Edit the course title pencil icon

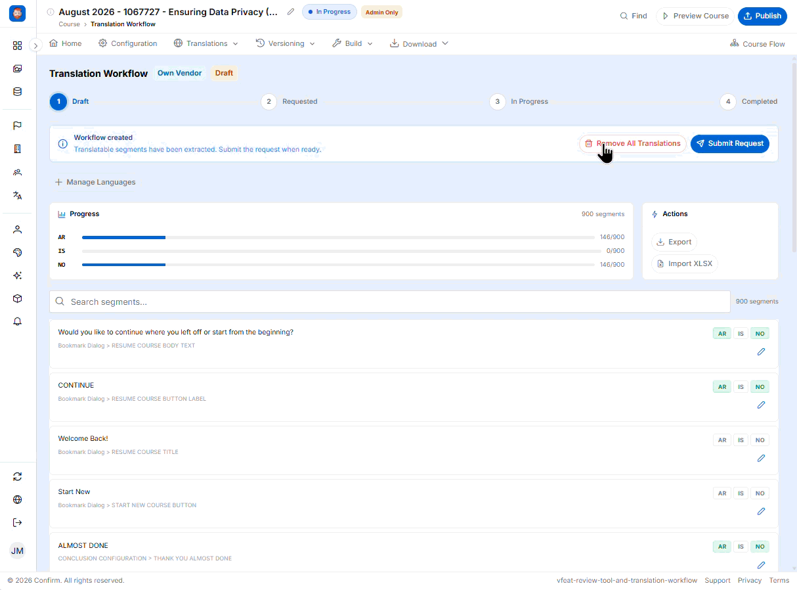point(291,12)
